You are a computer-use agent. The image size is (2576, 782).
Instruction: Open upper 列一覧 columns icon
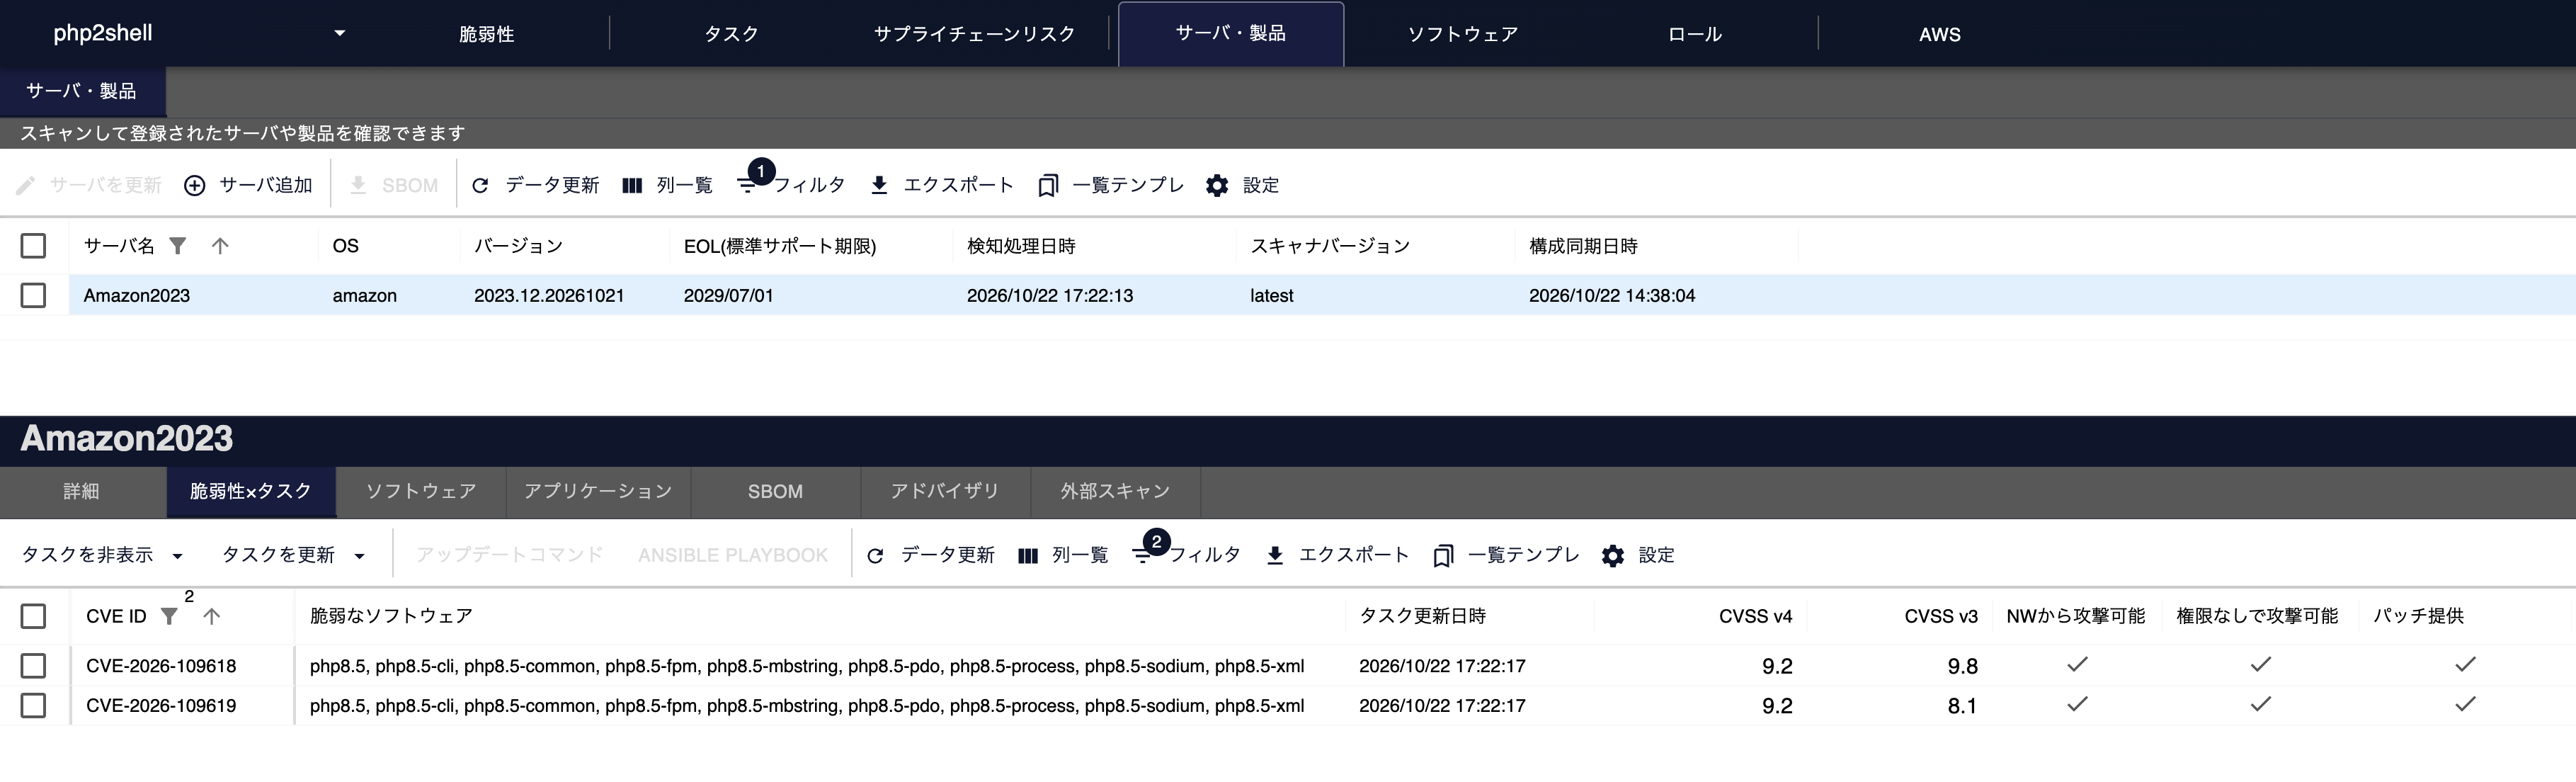pyautogui.click(x=632, y=185)
